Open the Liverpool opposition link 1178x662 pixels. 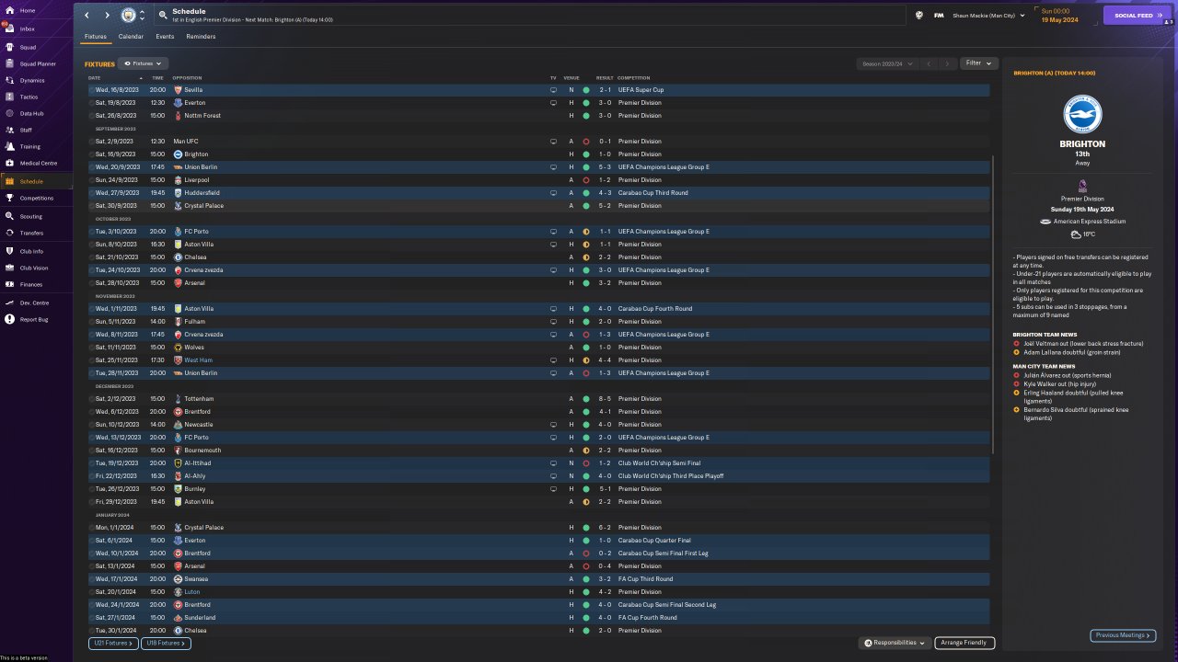pos(196,180)
